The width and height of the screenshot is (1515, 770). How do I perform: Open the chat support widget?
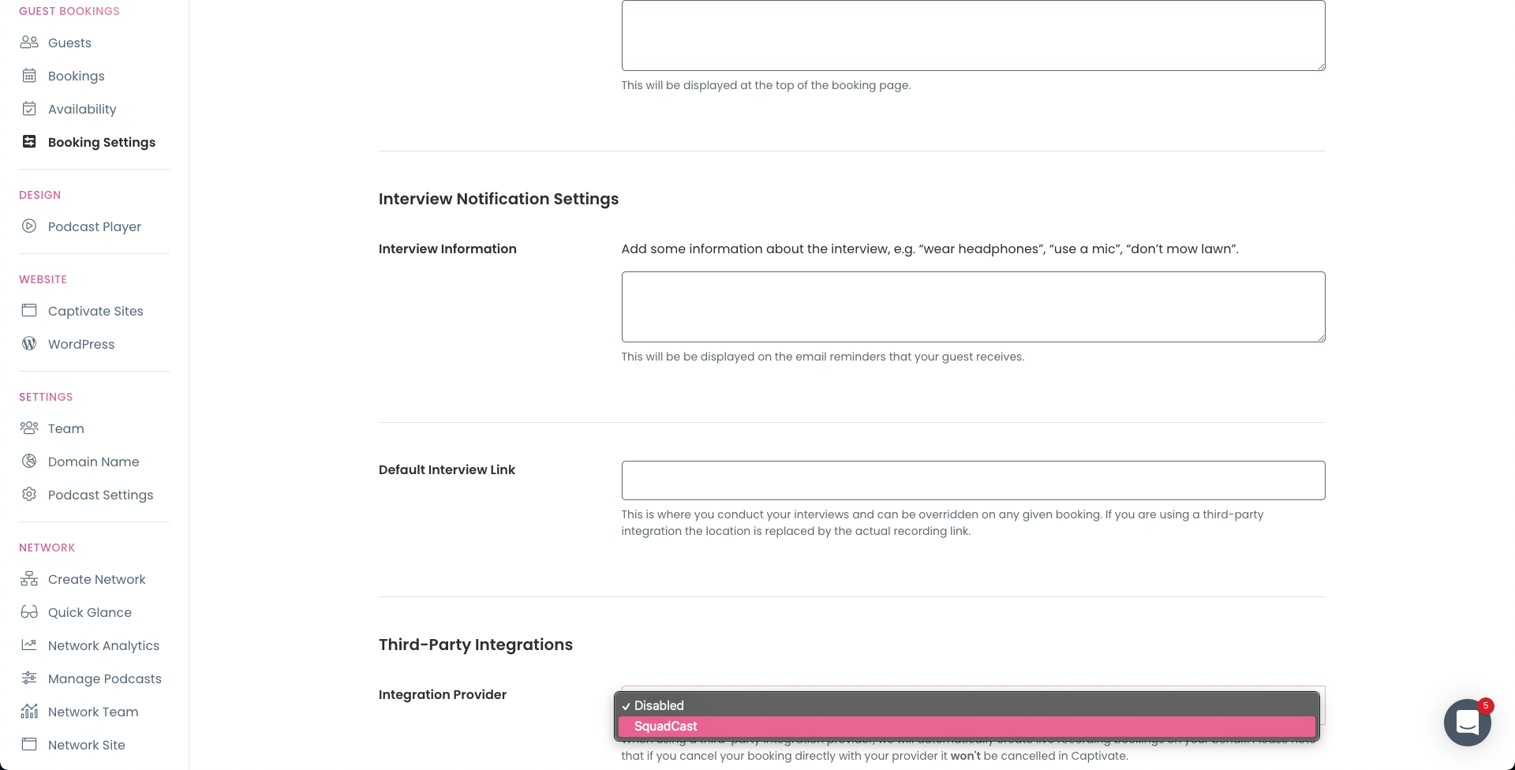(1467, 722)
